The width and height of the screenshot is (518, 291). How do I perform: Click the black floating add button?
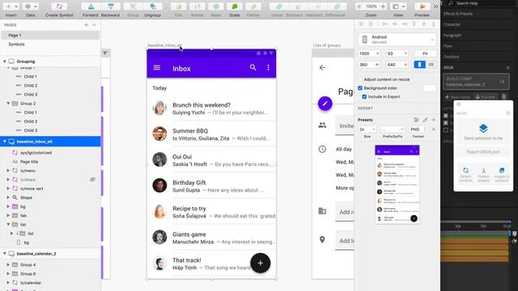(261, 263)
